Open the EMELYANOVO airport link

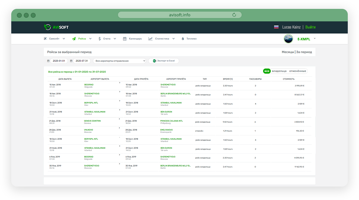[166, 130]
